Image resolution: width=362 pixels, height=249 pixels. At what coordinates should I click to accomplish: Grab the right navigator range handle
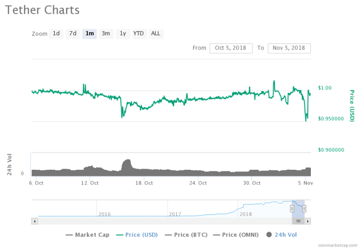[x=304, y=209]
